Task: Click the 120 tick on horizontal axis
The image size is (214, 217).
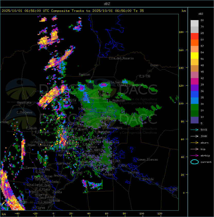Action: pos(160,214)
